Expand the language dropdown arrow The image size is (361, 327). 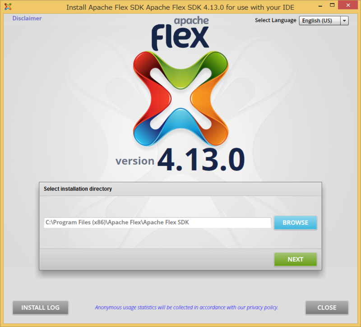(x=344, y=21)
